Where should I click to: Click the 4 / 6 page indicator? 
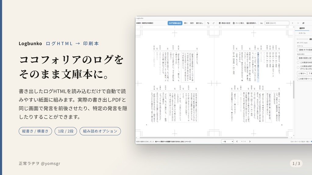(x=243, y=142)
